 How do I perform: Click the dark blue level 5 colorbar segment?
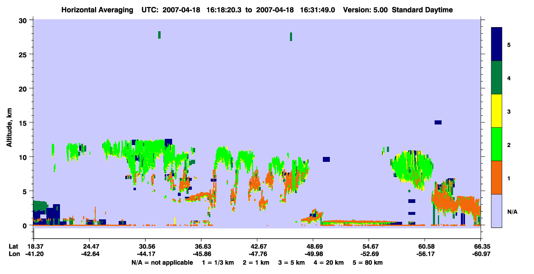coord(497,44)
